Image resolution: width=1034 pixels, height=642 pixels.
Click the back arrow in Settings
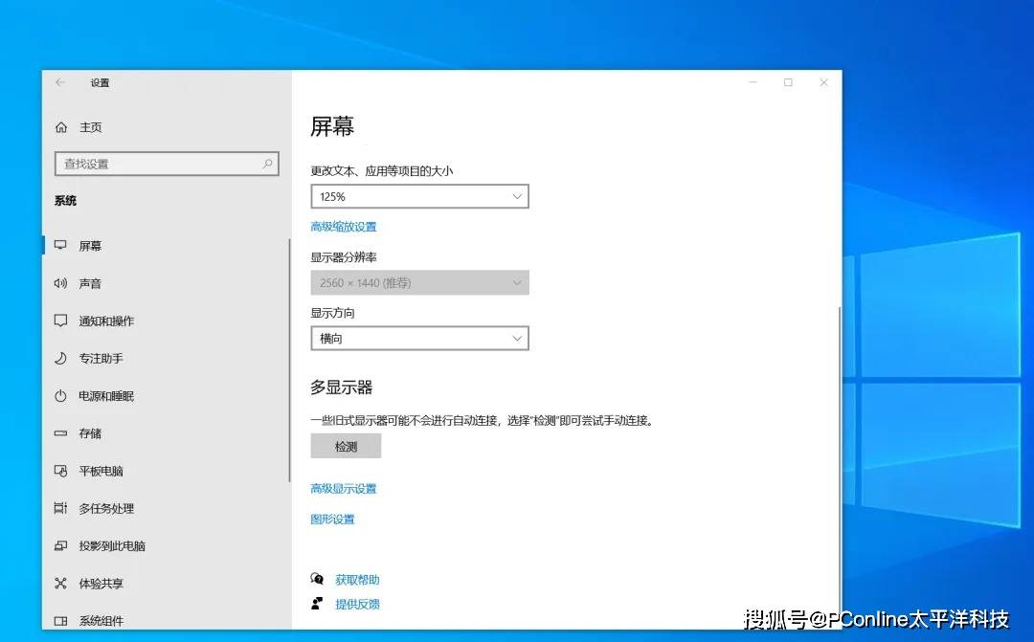point(60,82)
